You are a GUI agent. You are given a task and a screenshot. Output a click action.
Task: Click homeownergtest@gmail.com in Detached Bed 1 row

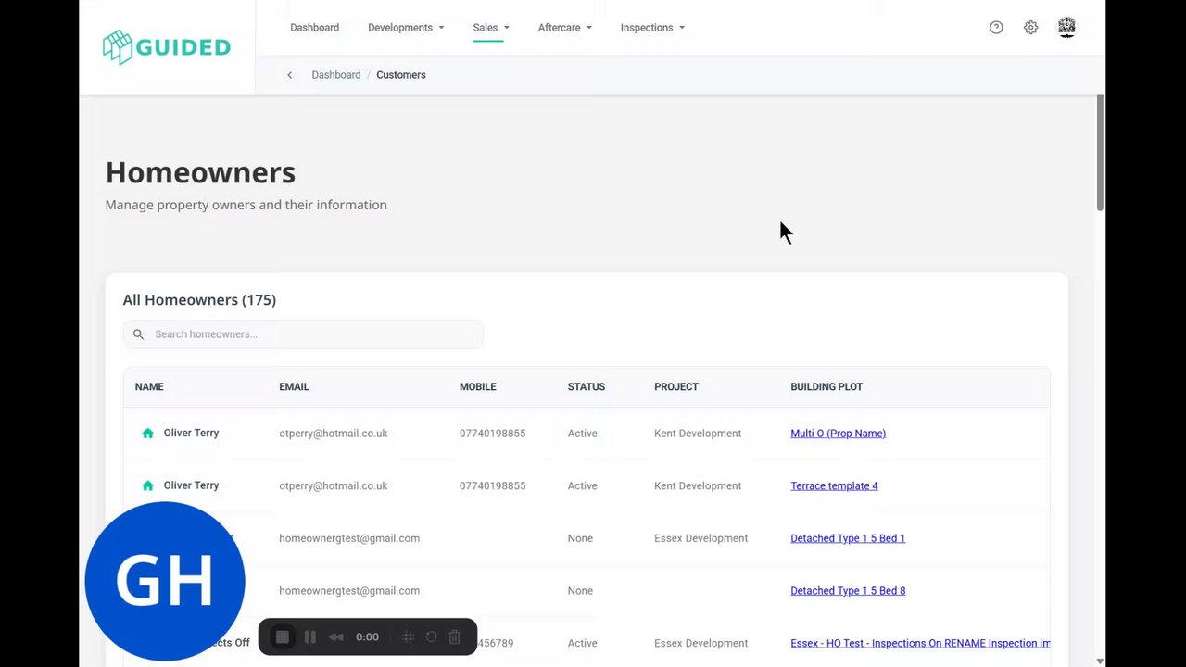pyautogui.click(x=349, y=538)
